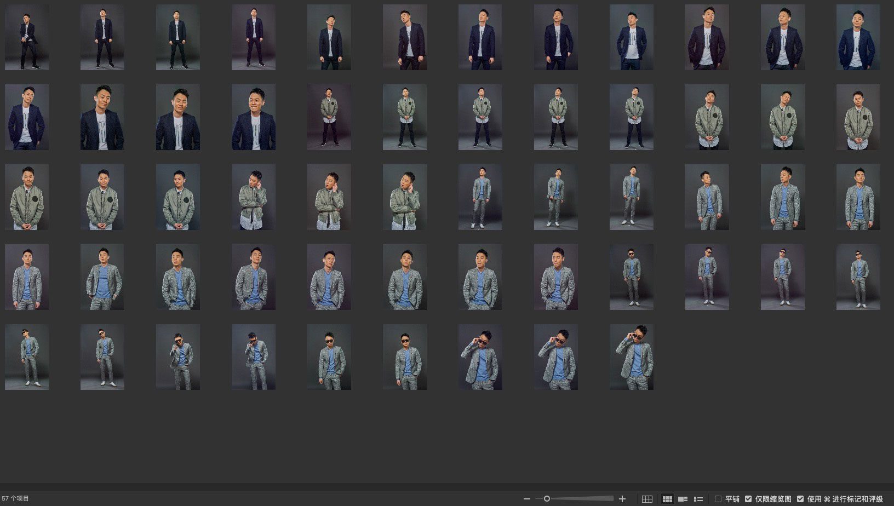Click the minus icon to shrink thumbnails
The width and height of the screenshot is (894, 506).
526,499
